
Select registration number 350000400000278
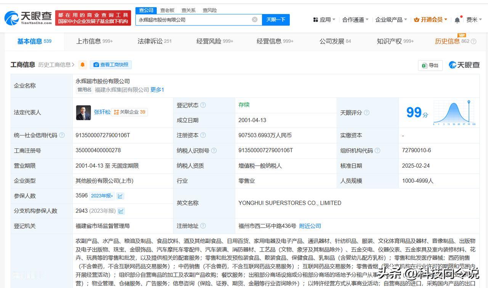click(x=98, y=150)
